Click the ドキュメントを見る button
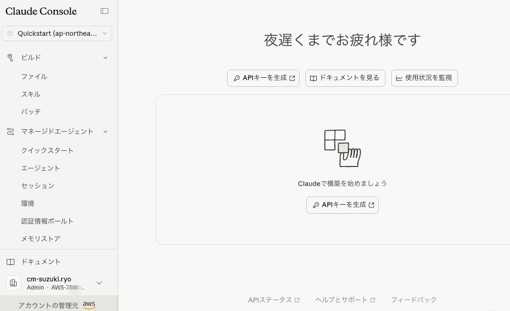510x311 pixels. pos(345,78)
